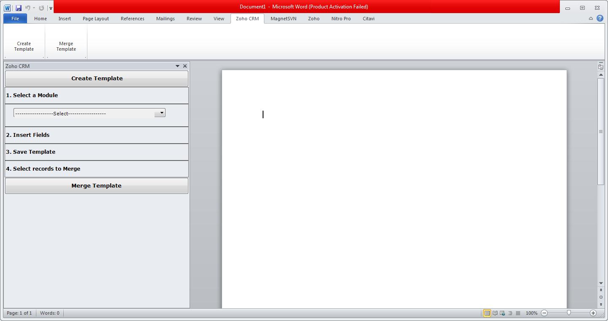Select Print Layout view in status bar
608x321 pixels.
(487, 313)
